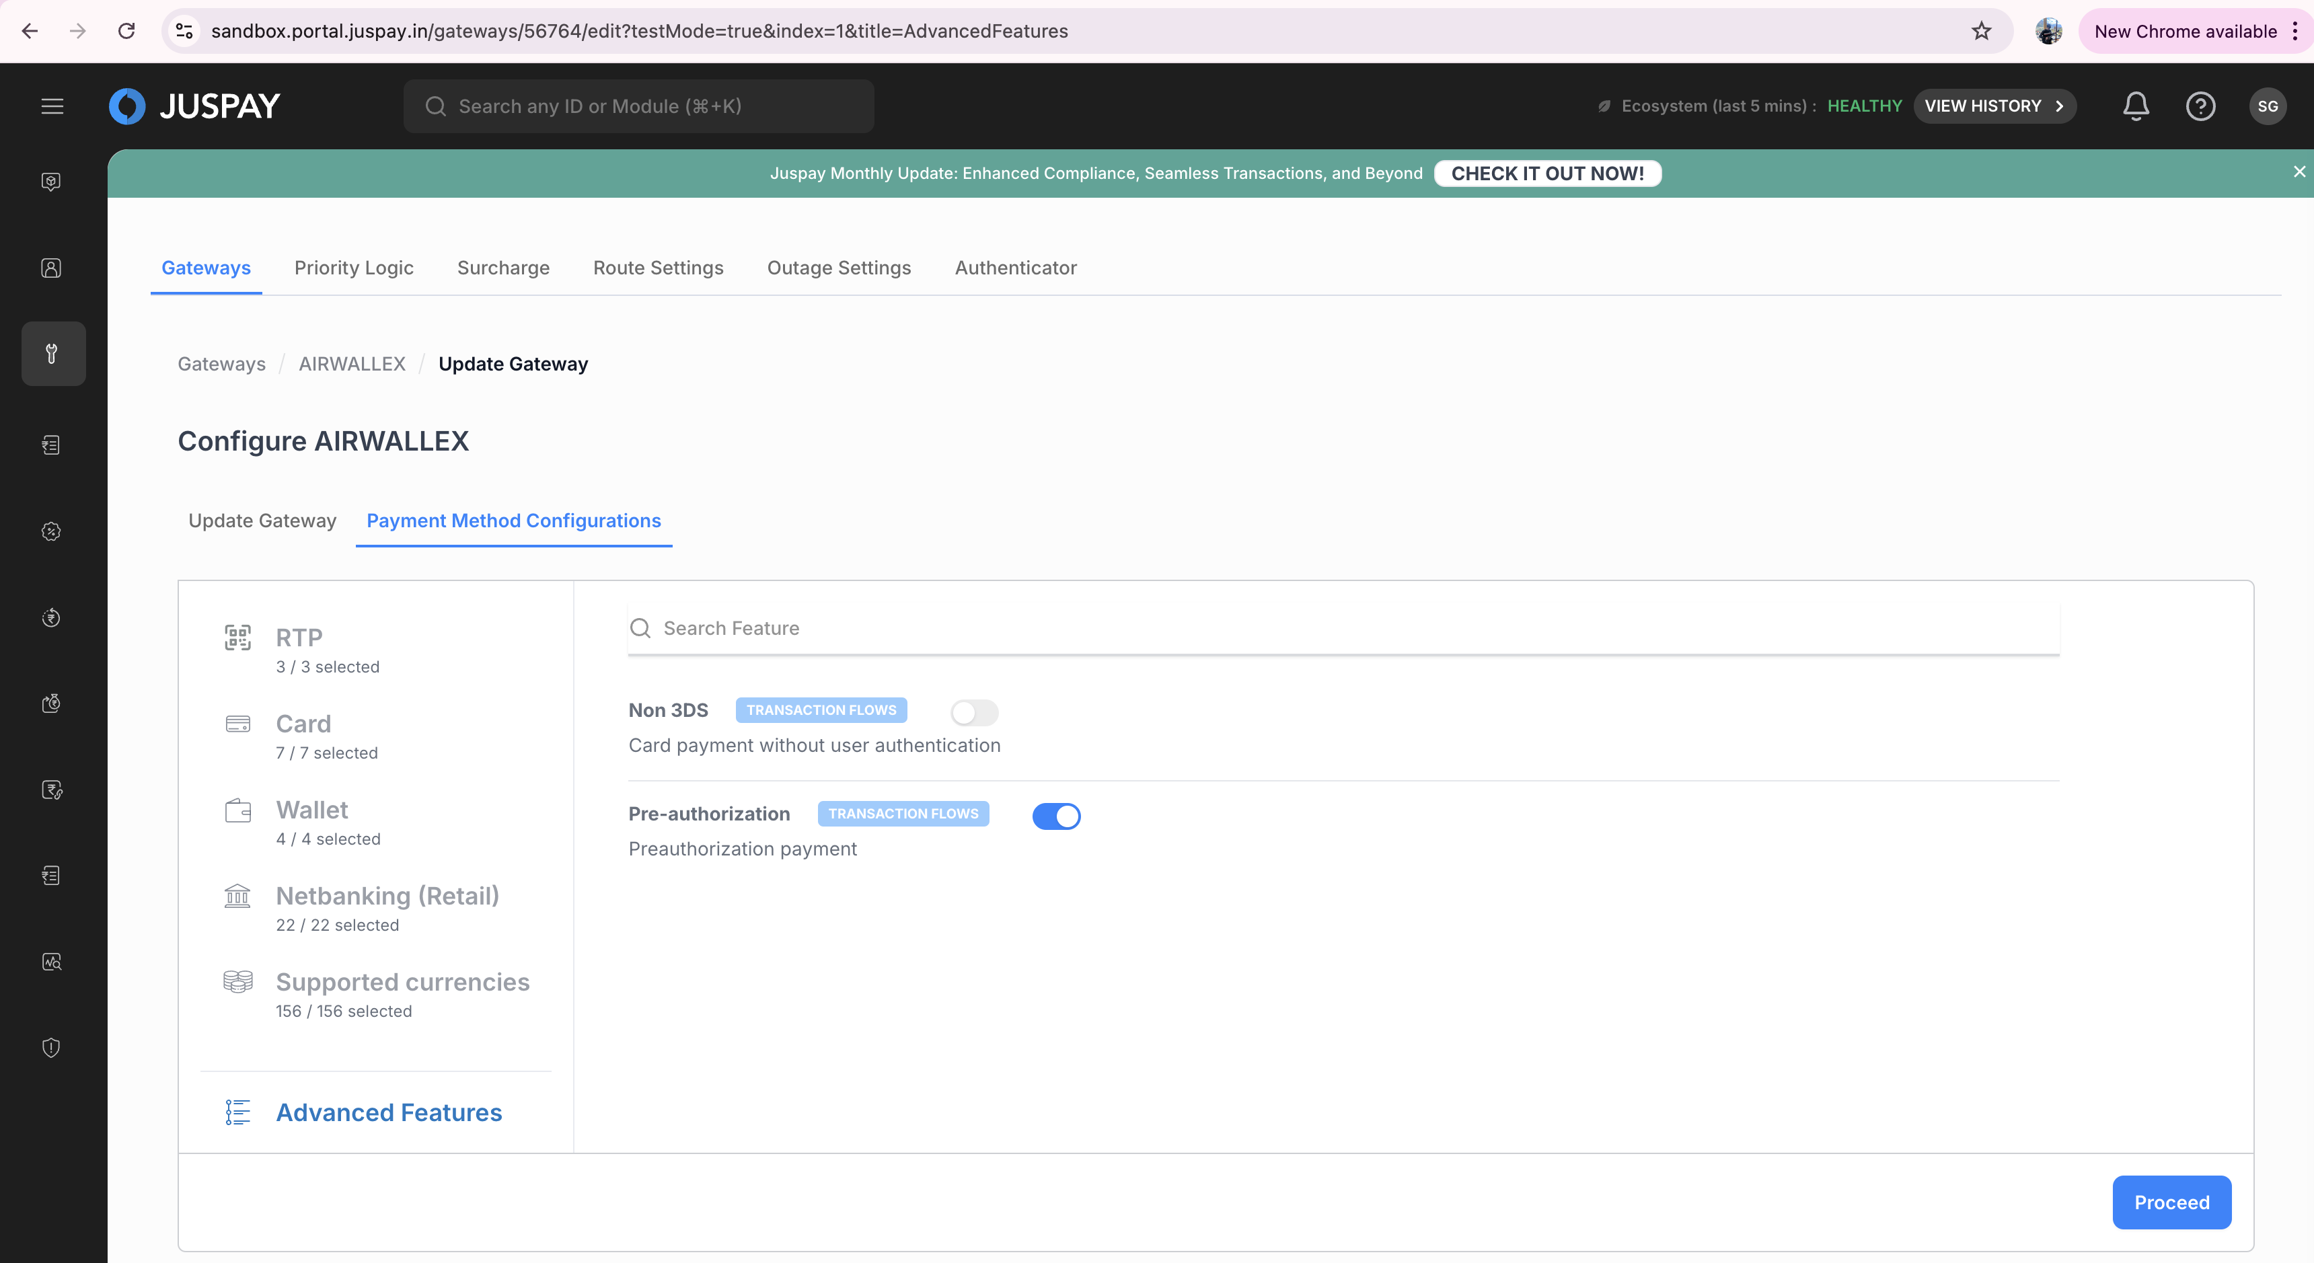Screen dimensions: 2314x1263
Task: Reload the page in browser
Action: click(126, 32)
